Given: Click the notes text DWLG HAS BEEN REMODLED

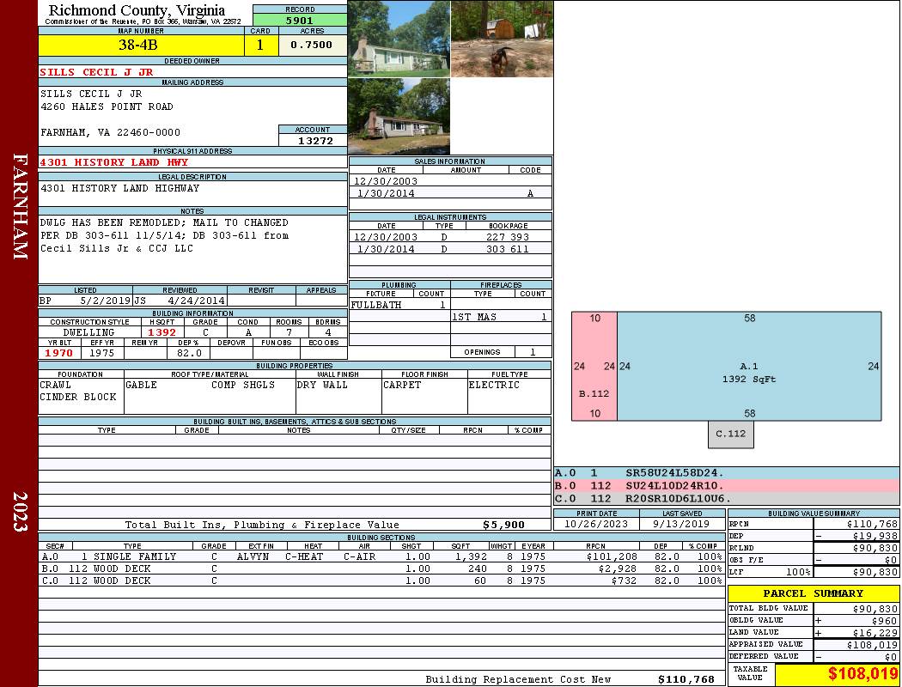Looking at the screenshot, I should click(112, 222).
